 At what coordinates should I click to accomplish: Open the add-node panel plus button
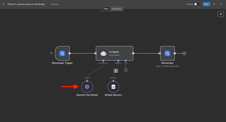221,14
